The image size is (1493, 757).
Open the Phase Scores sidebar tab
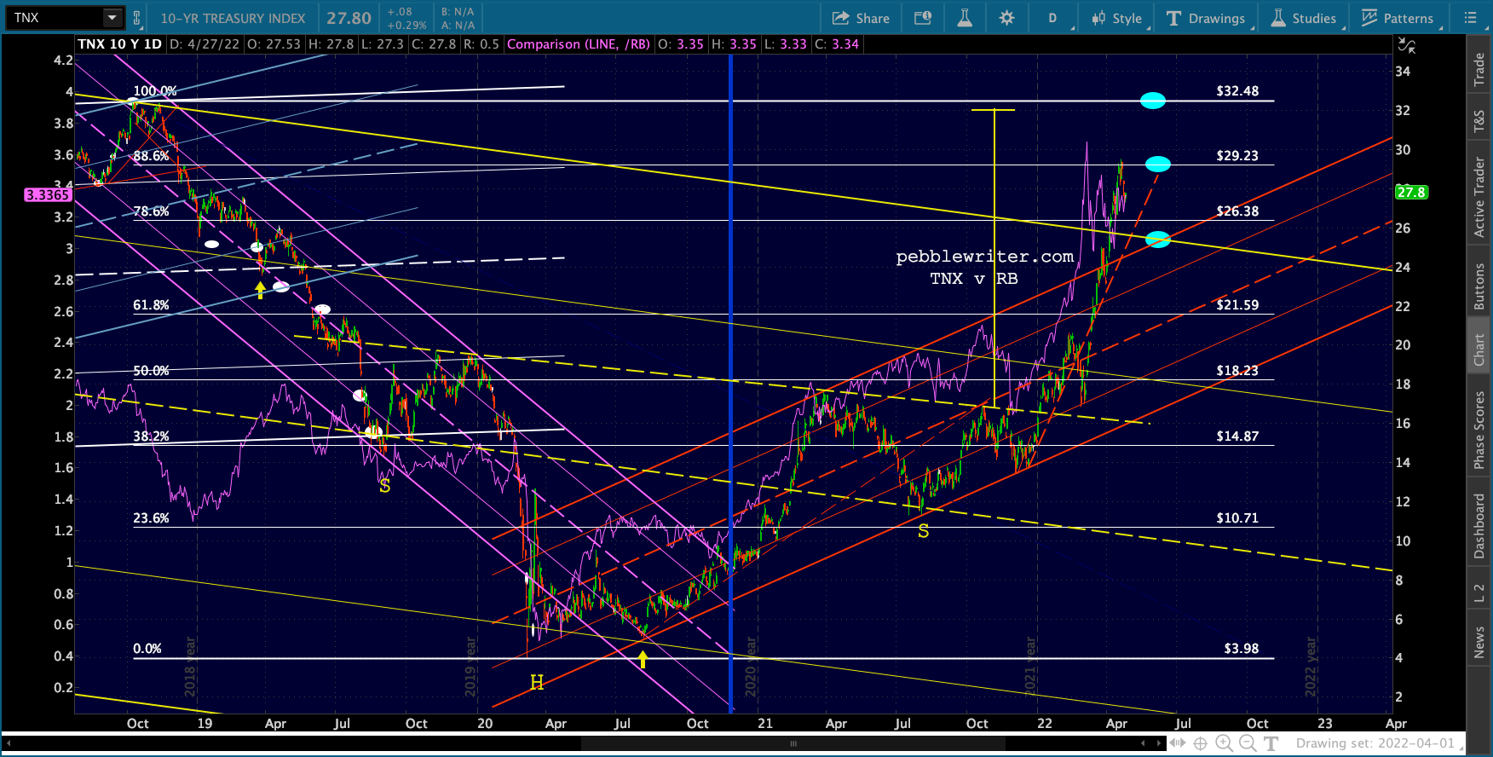(x=1479, y=430)
